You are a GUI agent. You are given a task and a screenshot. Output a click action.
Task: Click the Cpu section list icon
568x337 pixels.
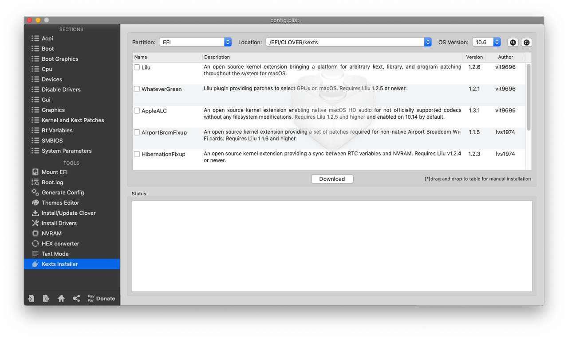pos(35,69)
